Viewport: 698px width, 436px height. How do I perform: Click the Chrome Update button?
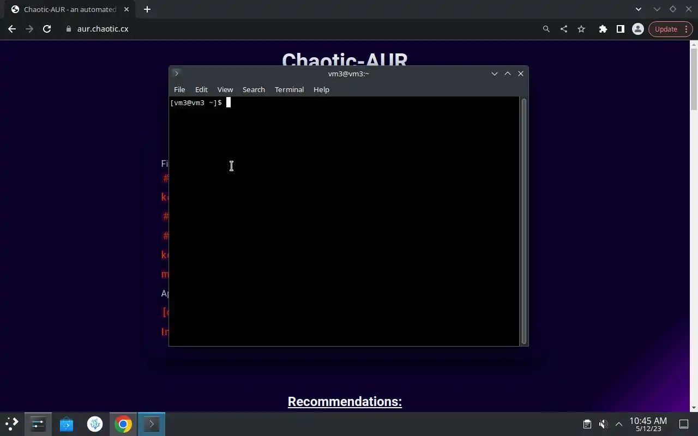tap(666, 29)
